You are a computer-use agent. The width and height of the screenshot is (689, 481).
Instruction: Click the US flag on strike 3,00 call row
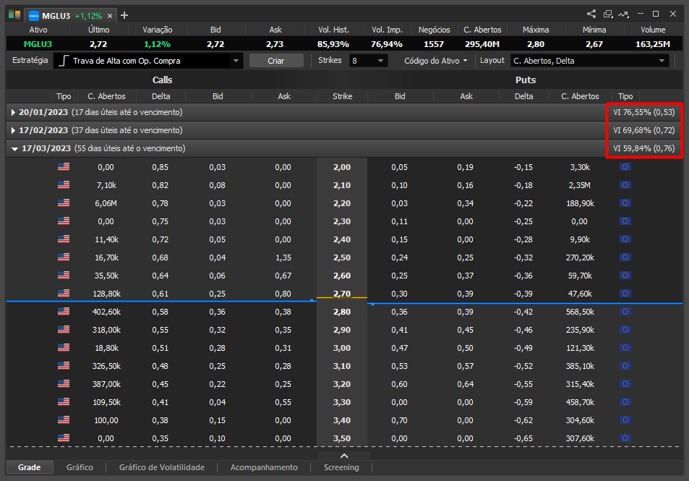(64, 347)
